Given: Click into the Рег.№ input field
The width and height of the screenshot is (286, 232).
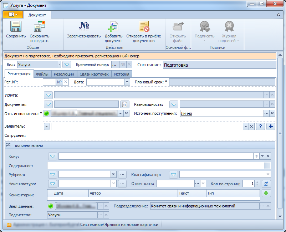Looking at the screenshot, I should click(x=49, y=82).
